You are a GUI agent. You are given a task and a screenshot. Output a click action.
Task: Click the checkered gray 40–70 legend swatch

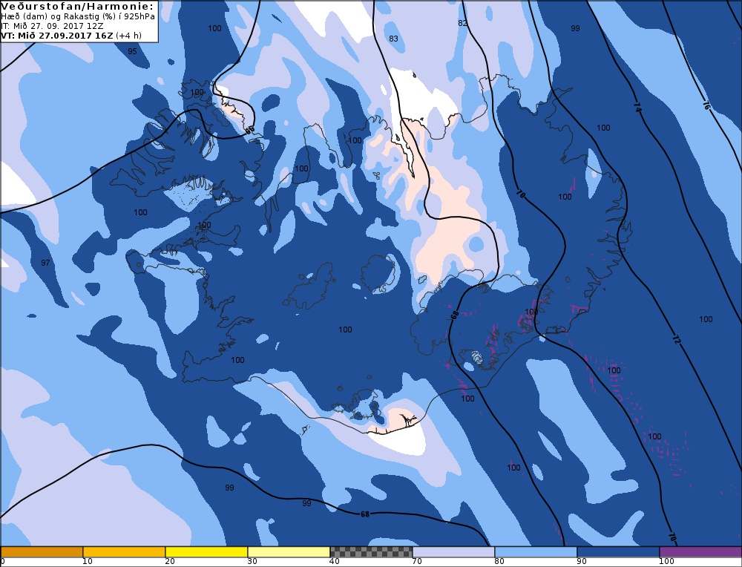coord(371,552)
